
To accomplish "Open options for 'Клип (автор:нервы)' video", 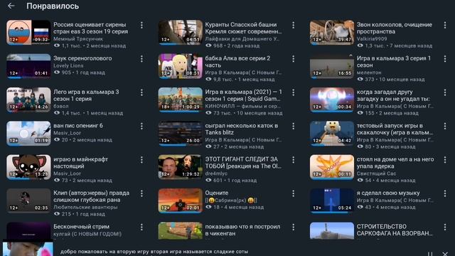I will pos(141,193).
